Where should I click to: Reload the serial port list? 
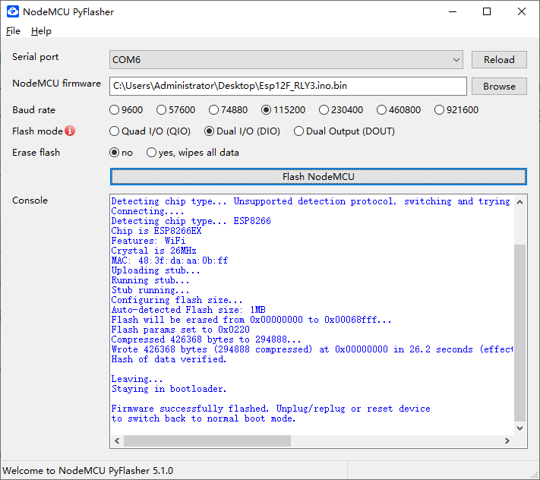tap(499, 59)
